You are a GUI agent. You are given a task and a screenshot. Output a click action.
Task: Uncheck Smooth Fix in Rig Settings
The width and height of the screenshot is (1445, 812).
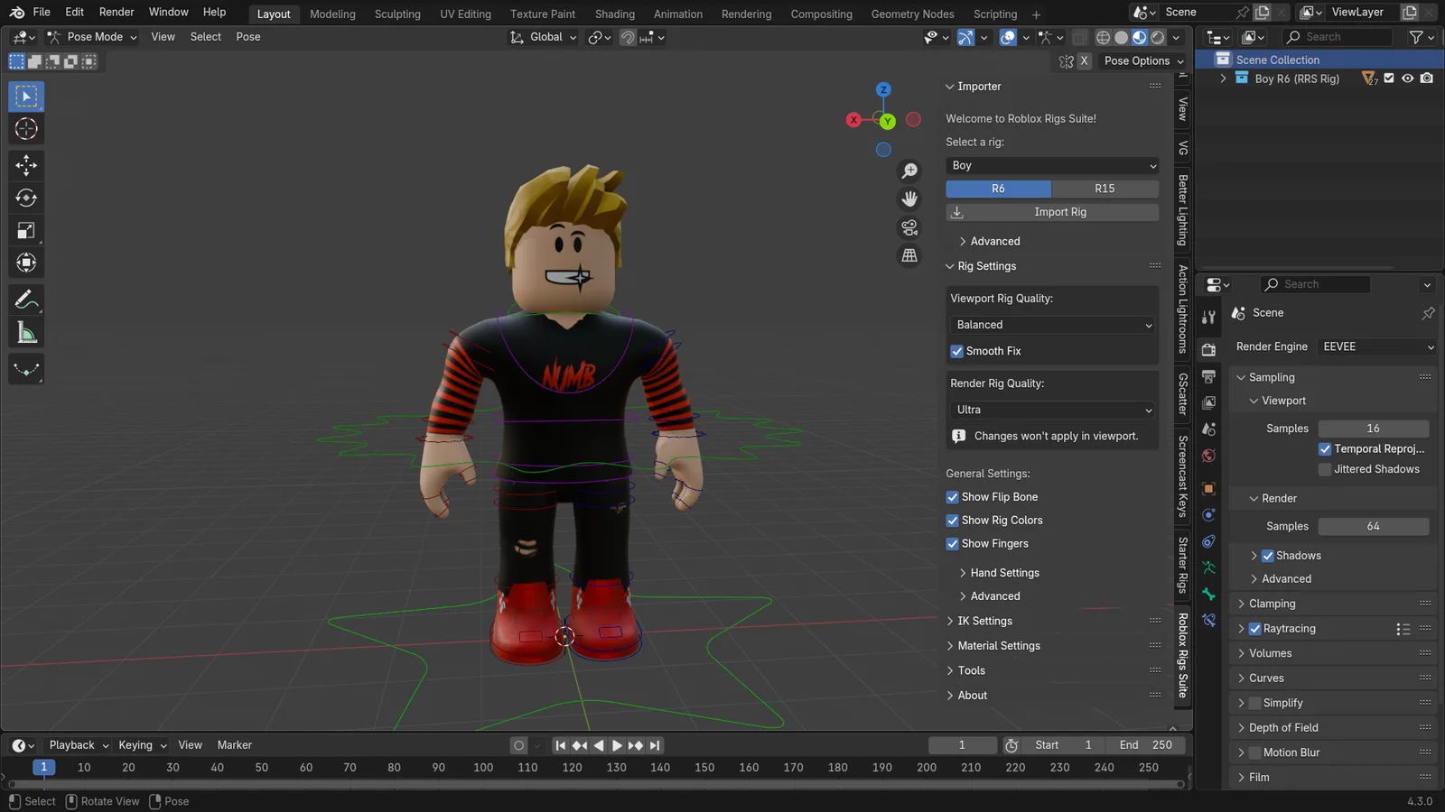956,351
